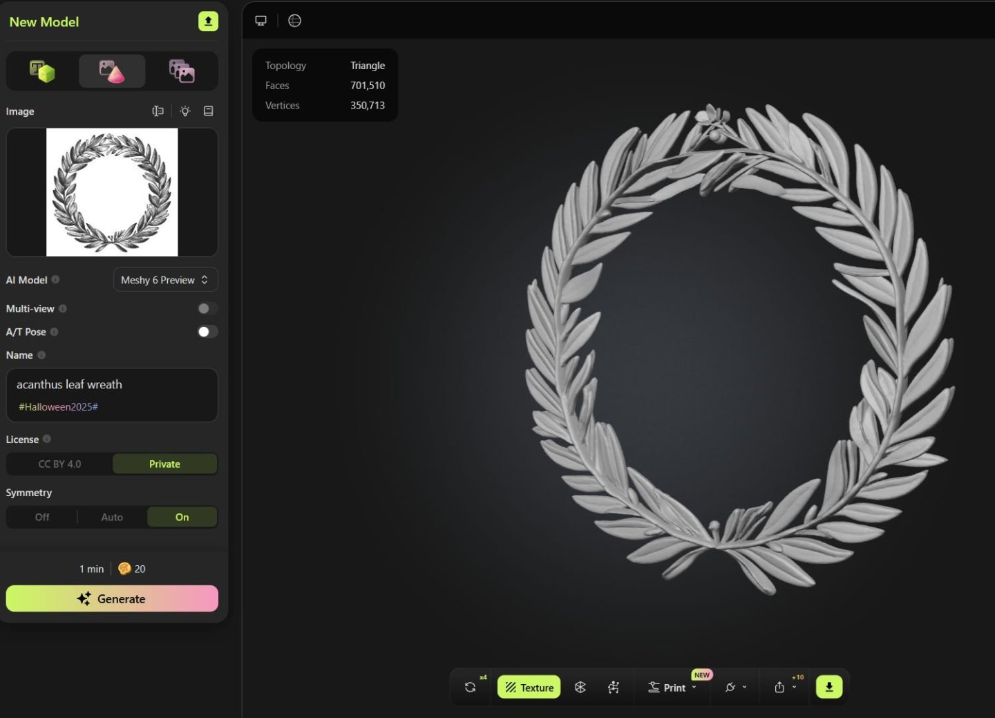Click the lightbulb tips icon above image
Screen dimensions: 995x718
(185, 111)
